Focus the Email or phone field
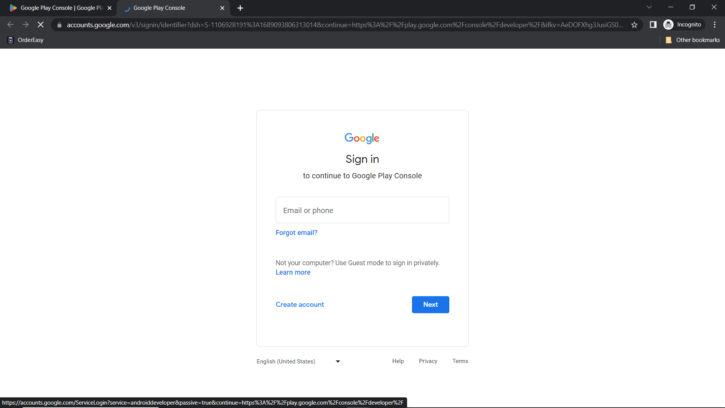 coord(362,210)
